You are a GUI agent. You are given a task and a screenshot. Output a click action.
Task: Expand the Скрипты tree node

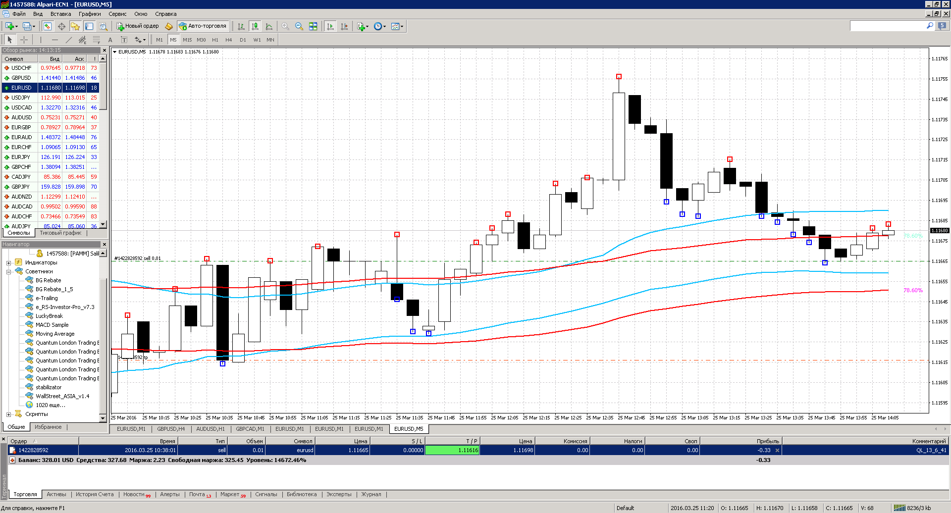point(8,414)
